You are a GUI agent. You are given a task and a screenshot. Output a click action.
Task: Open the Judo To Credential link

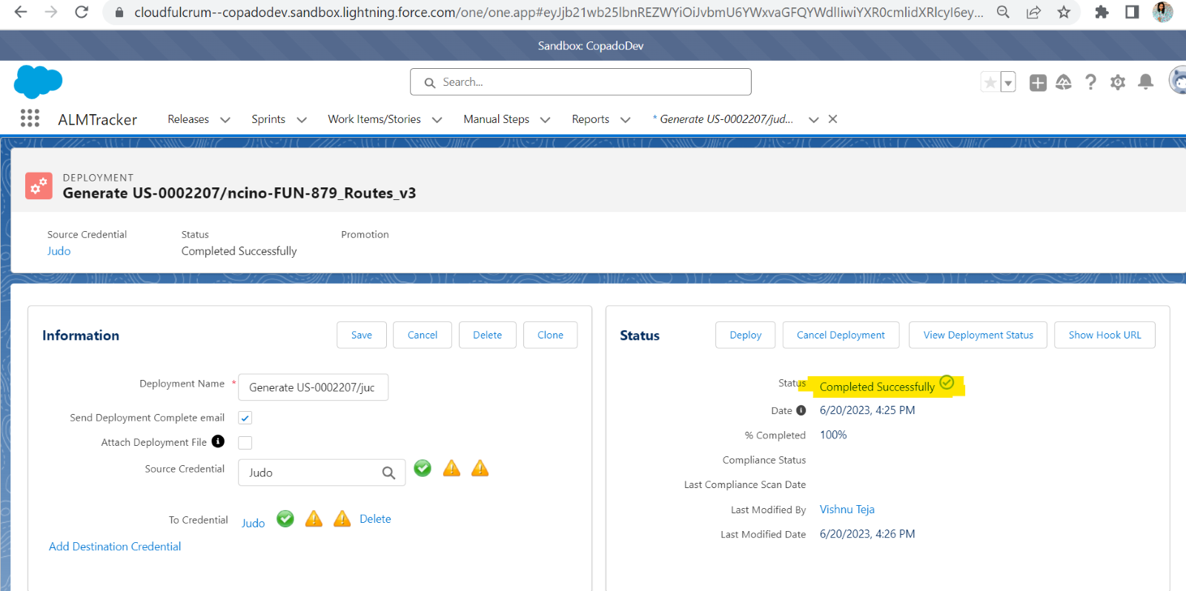254,523
